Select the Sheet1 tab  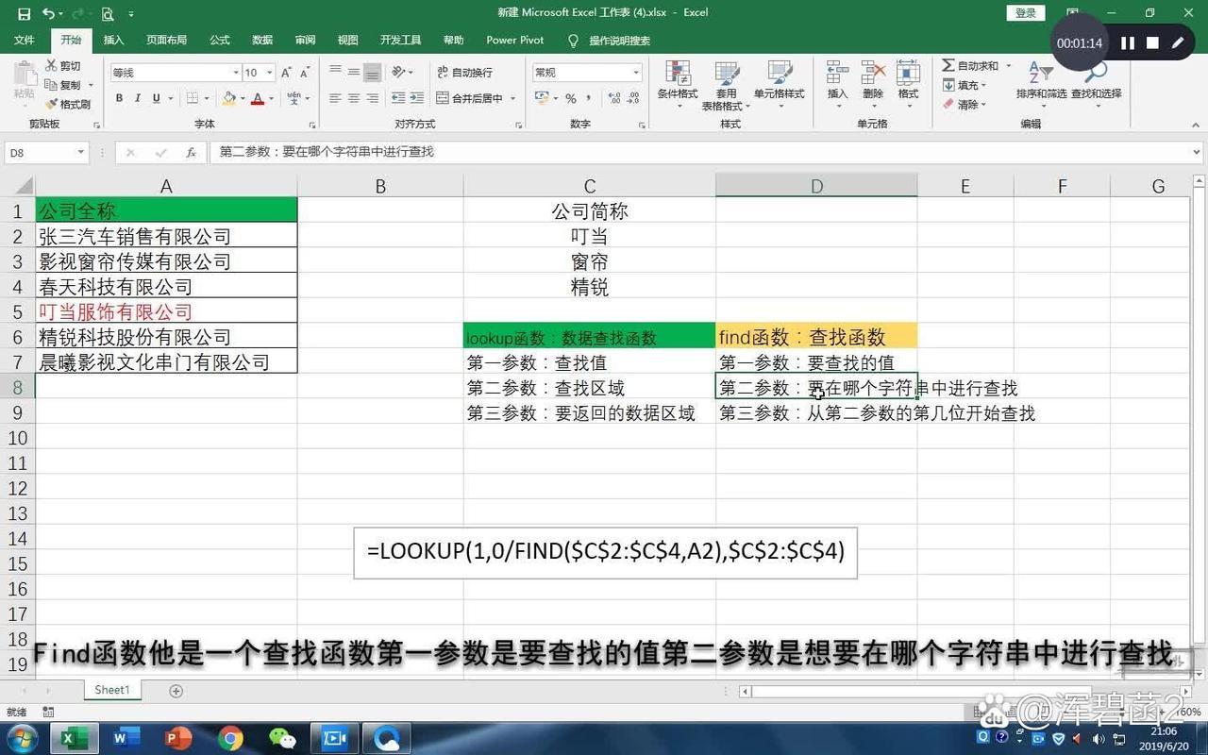pos(111,690)
